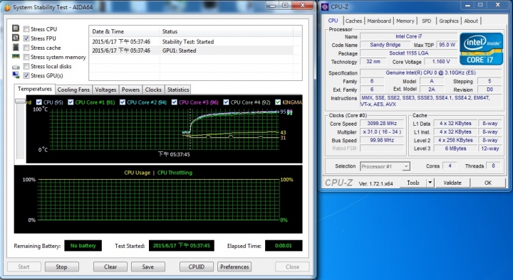Click the Level 3 cache value 6 MBytes

455,149
